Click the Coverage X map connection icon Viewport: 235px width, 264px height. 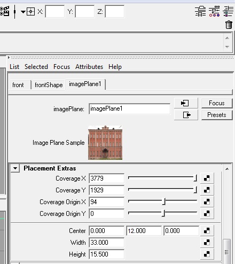[x=207, y=178]
